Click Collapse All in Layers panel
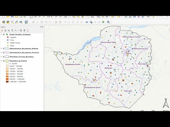170x127 pixels. click(x=24, y=31)
